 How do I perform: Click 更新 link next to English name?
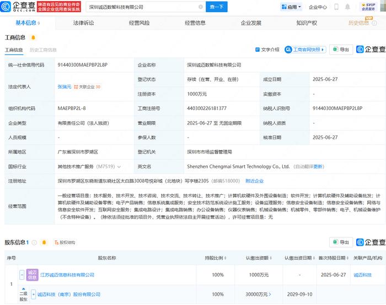tap(318, 167)
